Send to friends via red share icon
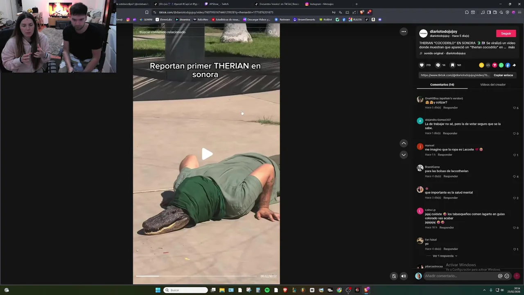Viewport: 524px width, 295px height. click(x=495, y=65)
